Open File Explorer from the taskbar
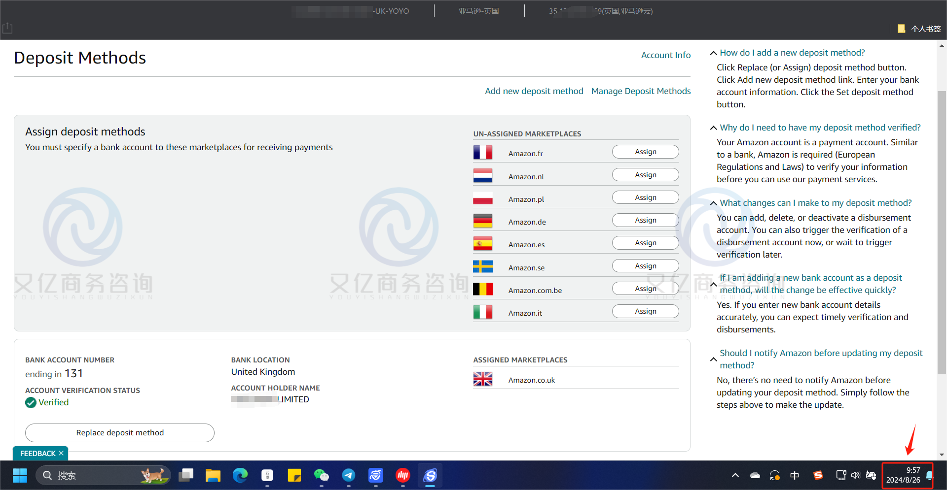The image size is (947, 490). tap(213, 475)
